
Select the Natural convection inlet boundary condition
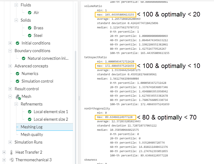[48, 59]
